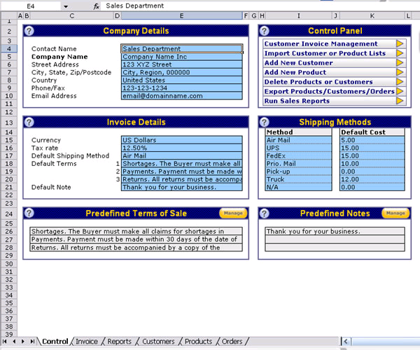This screenshot has height=350, width=420.
Task: Click the formula bar fx function icon
Action: tap(96, 6)
